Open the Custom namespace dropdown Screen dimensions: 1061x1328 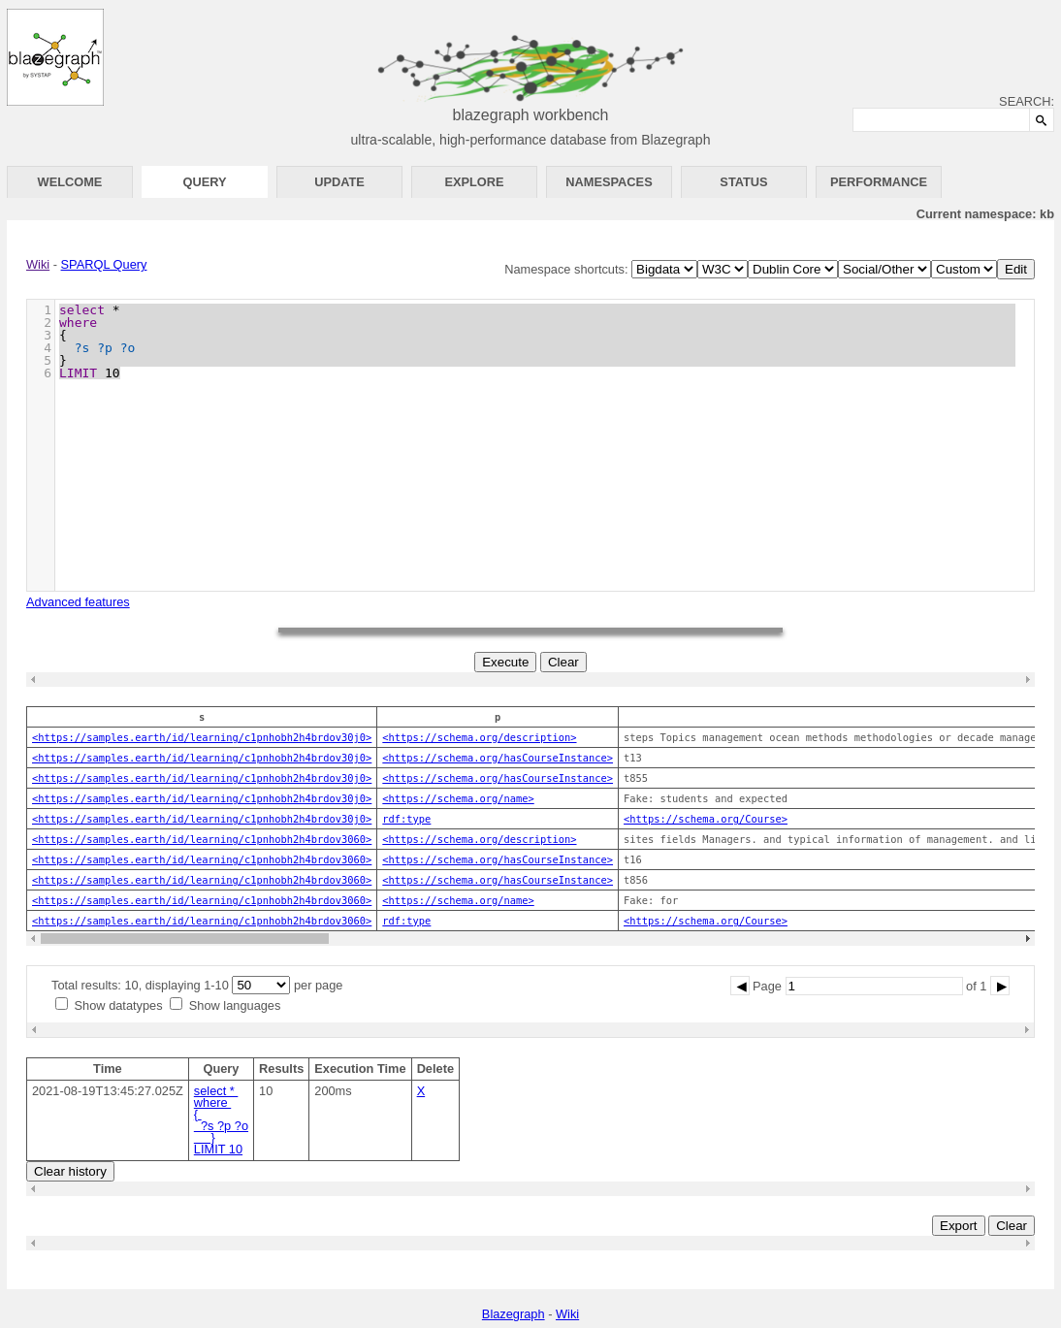964,270
